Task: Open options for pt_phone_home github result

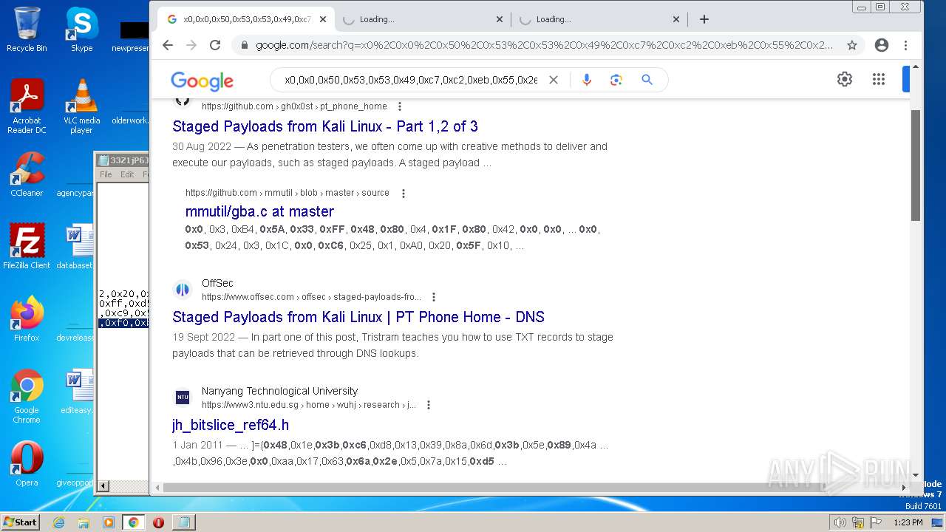Action: (400, 106)
